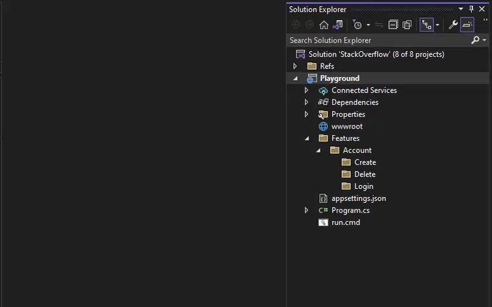
Task: Select the Program.cs file name
Action: [350, 210]
